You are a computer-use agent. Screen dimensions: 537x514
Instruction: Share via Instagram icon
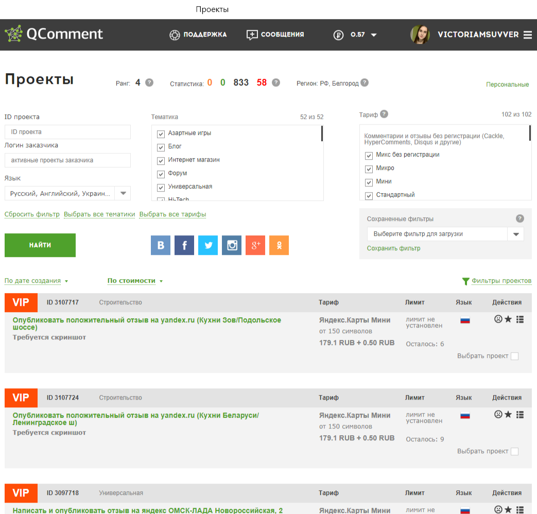[232, 245]
